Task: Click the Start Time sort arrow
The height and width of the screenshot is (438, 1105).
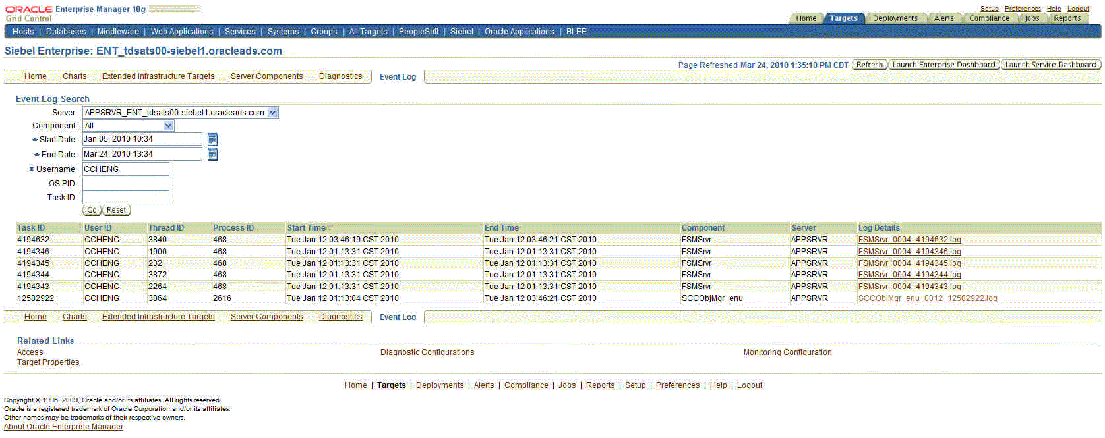Action: pos(330,228)
